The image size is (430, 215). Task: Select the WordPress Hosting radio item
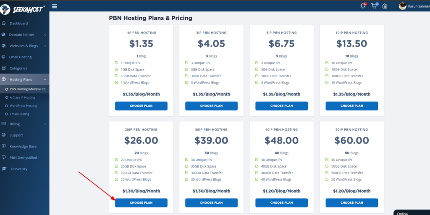point(7,106)
